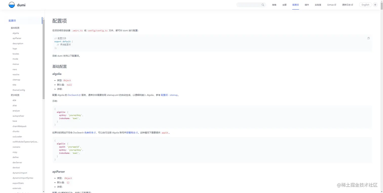The image size is (383, 193).
Task: Open cssModulesTypescriptLoa… sidebar entry
Action: [x=26, y=142]
